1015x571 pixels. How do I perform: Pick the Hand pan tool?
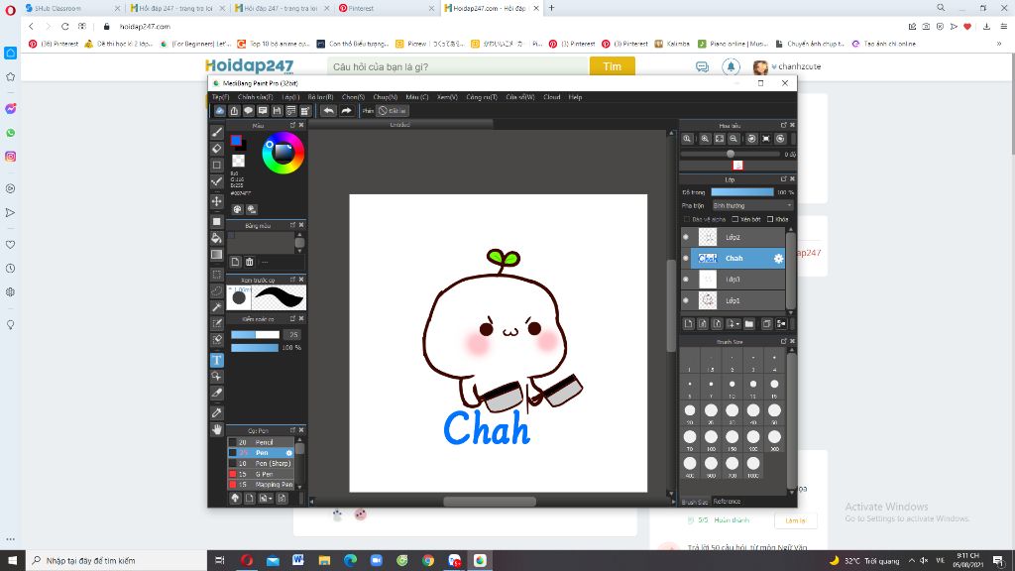coord(217,429)
